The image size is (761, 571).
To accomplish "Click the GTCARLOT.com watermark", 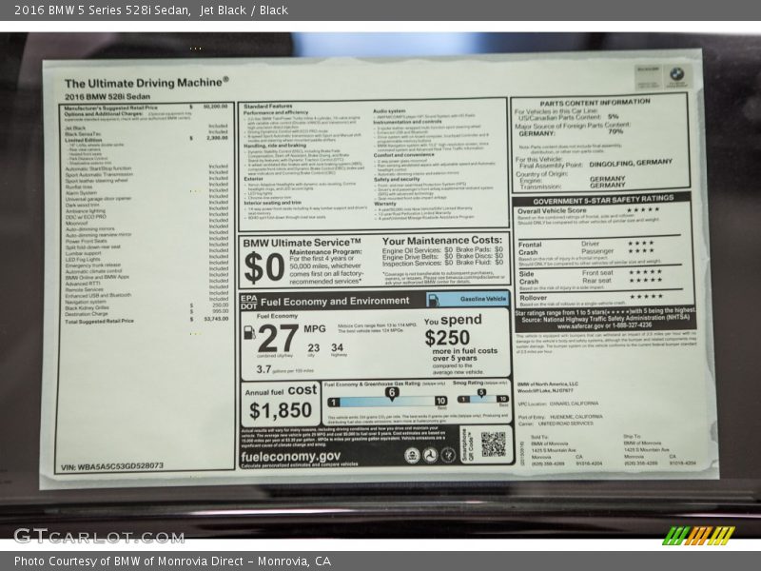I will coord(98,536).
